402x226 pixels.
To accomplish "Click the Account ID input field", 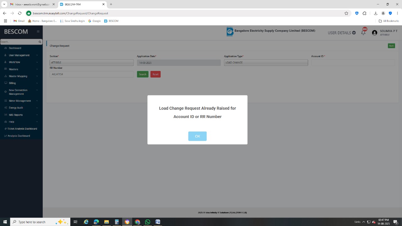I will pos(353,62).
